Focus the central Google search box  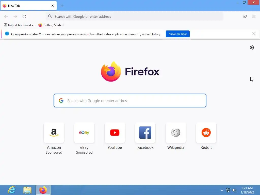[x=130, y=101]
